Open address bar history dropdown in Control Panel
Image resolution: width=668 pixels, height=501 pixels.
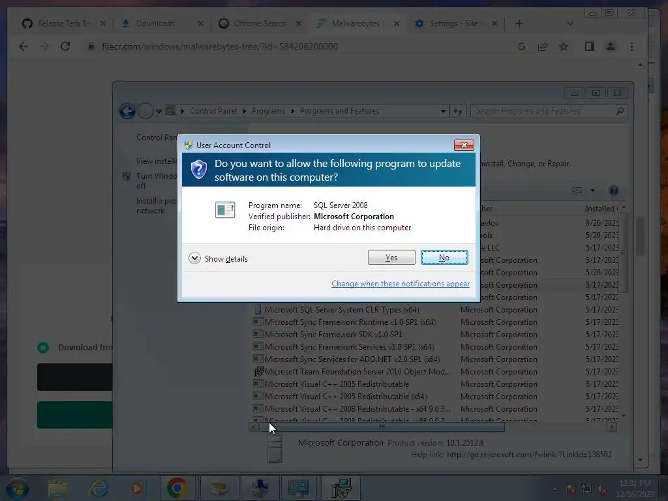click(x=443, y=111)
